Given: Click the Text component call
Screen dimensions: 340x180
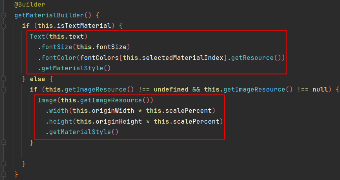Looking at the screenshot, I should pyautogui.click(x=37, y=37).
